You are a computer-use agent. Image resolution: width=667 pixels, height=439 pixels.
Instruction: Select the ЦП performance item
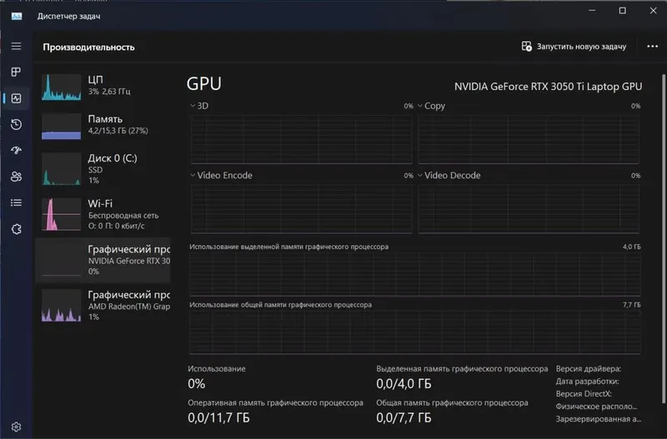point(103,87)
